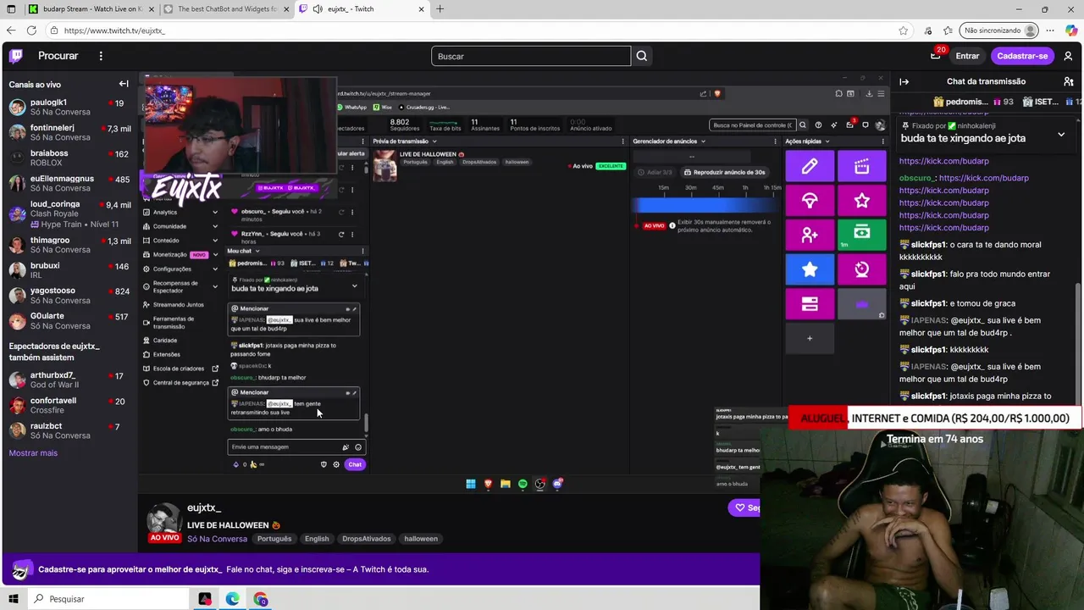Click the magnifier search button beside Buscar
Image resolution: width=1084 pixels, height=610 pixels.
[x=642, y=56]
